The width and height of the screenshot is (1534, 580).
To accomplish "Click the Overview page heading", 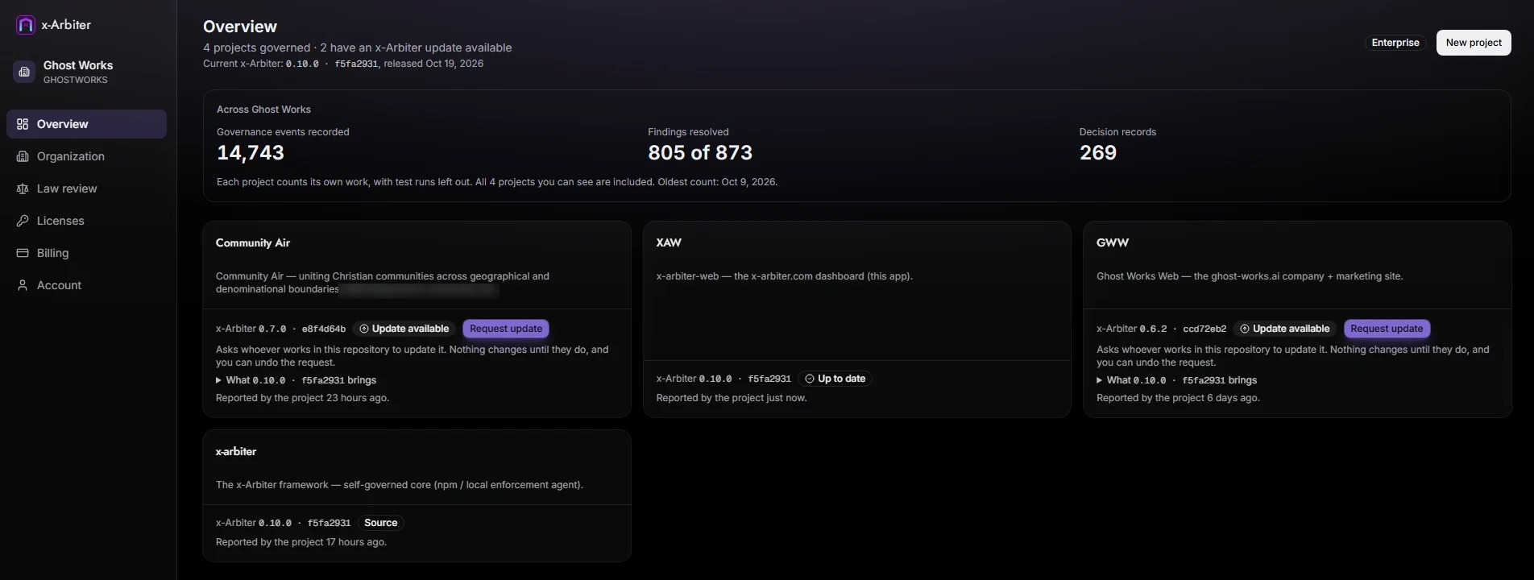I will coord(240,27).
